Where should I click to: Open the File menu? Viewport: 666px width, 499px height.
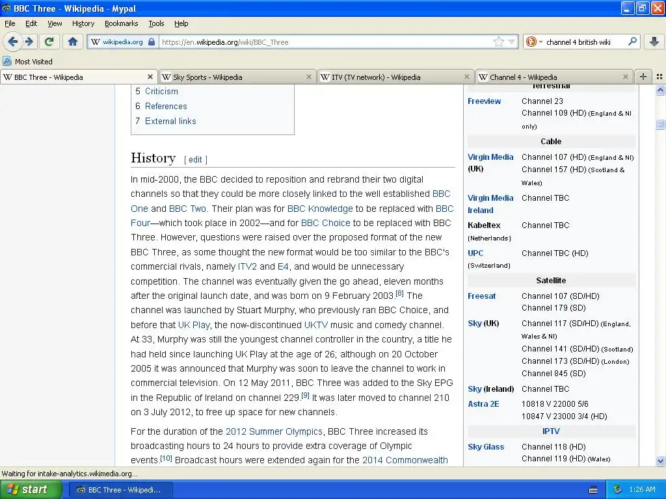[x=10, y=23]
